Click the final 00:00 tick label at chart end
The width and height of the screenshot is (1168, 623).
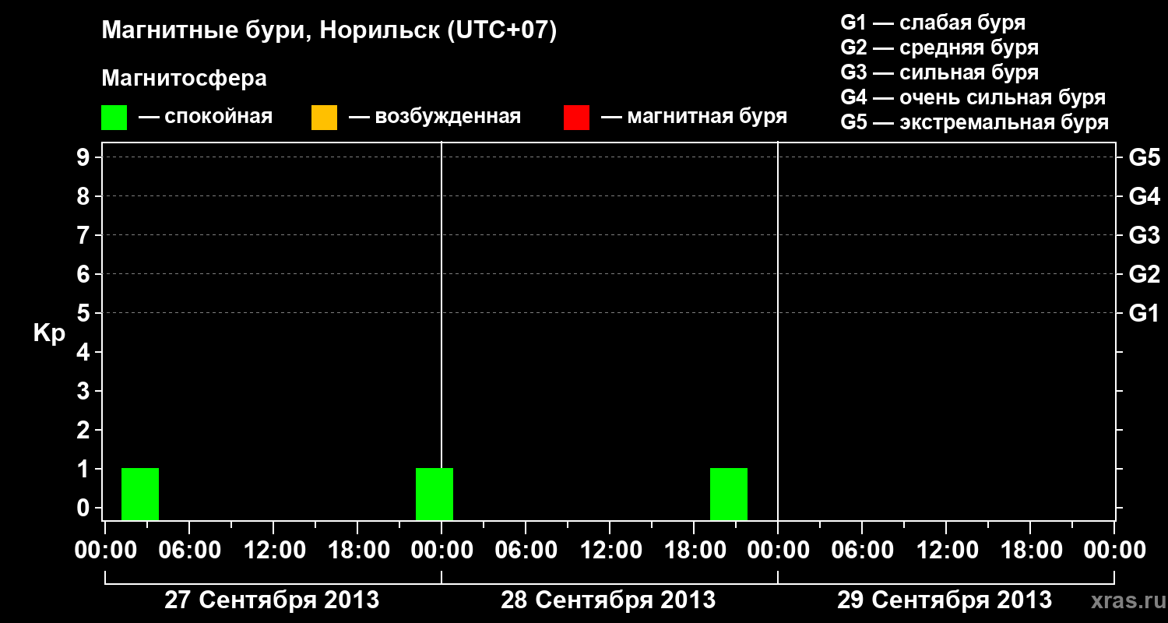pyautogui.click(x=1114, y=551)
